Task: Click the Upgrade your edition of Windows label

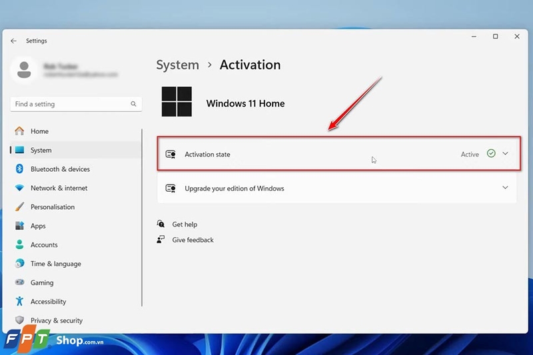Action: [x=235, y=188]
